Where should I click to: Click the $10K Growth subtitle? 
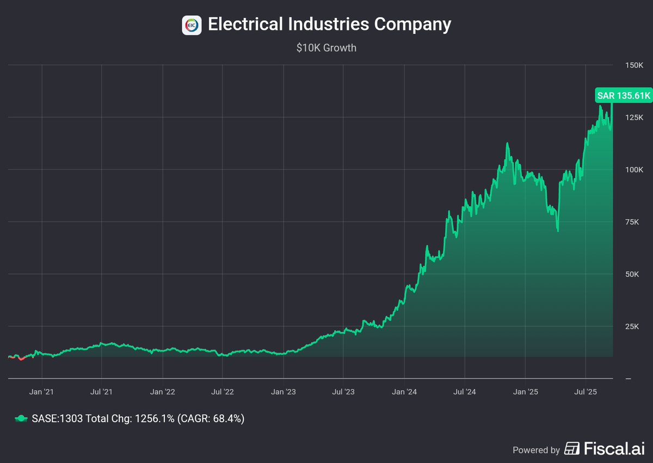[x=326, y=48]
